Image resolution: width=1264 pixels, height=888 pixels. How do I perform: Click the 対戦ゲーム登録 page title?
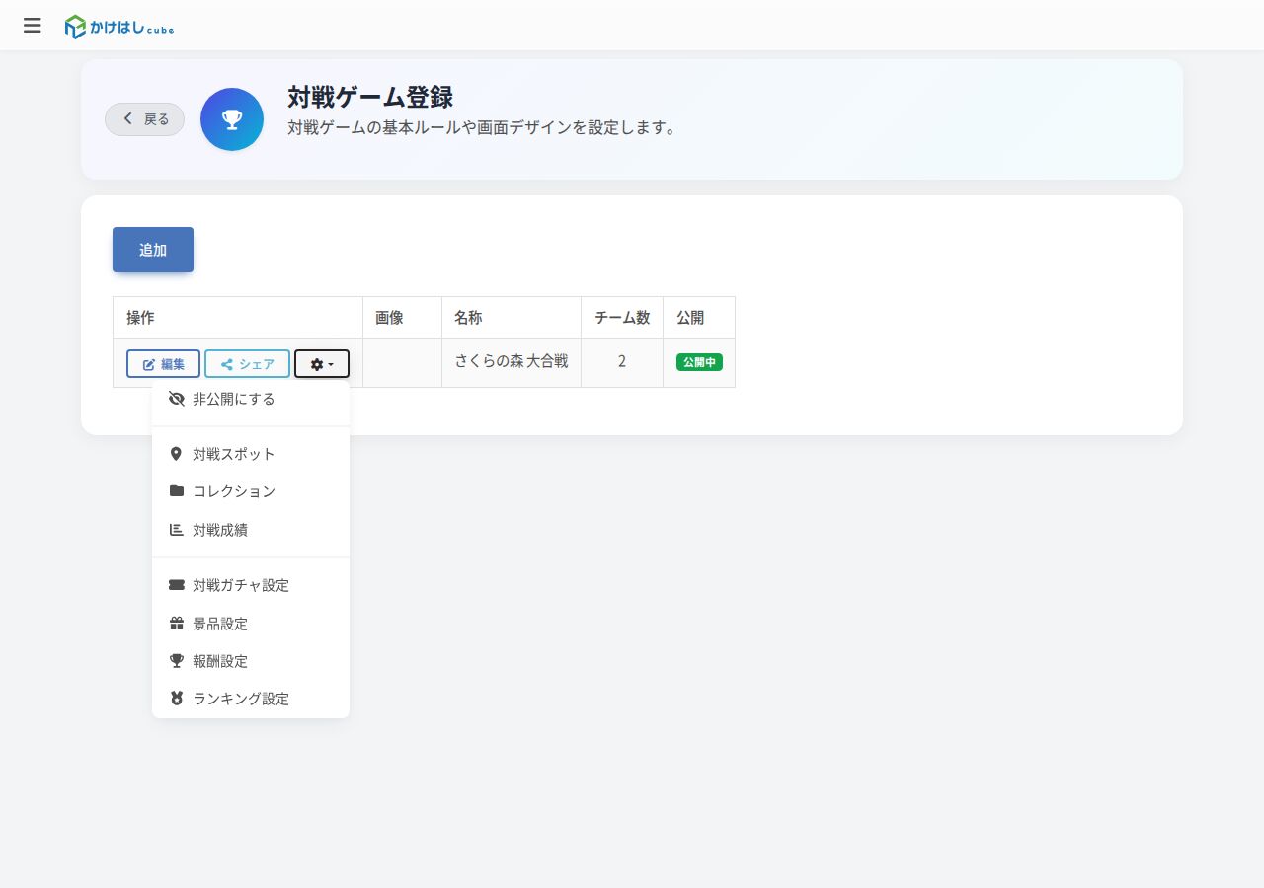[x=370, y=97]
